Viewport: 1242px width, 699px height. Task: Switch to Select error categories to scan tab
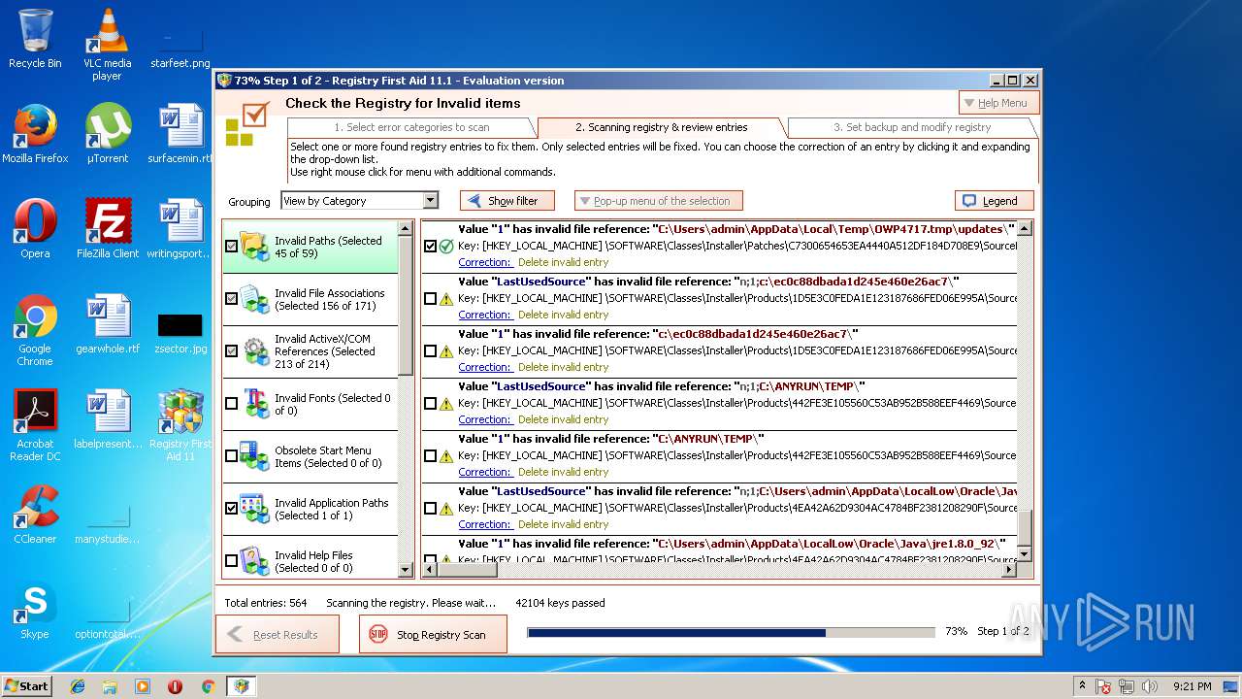pos(411,127)
